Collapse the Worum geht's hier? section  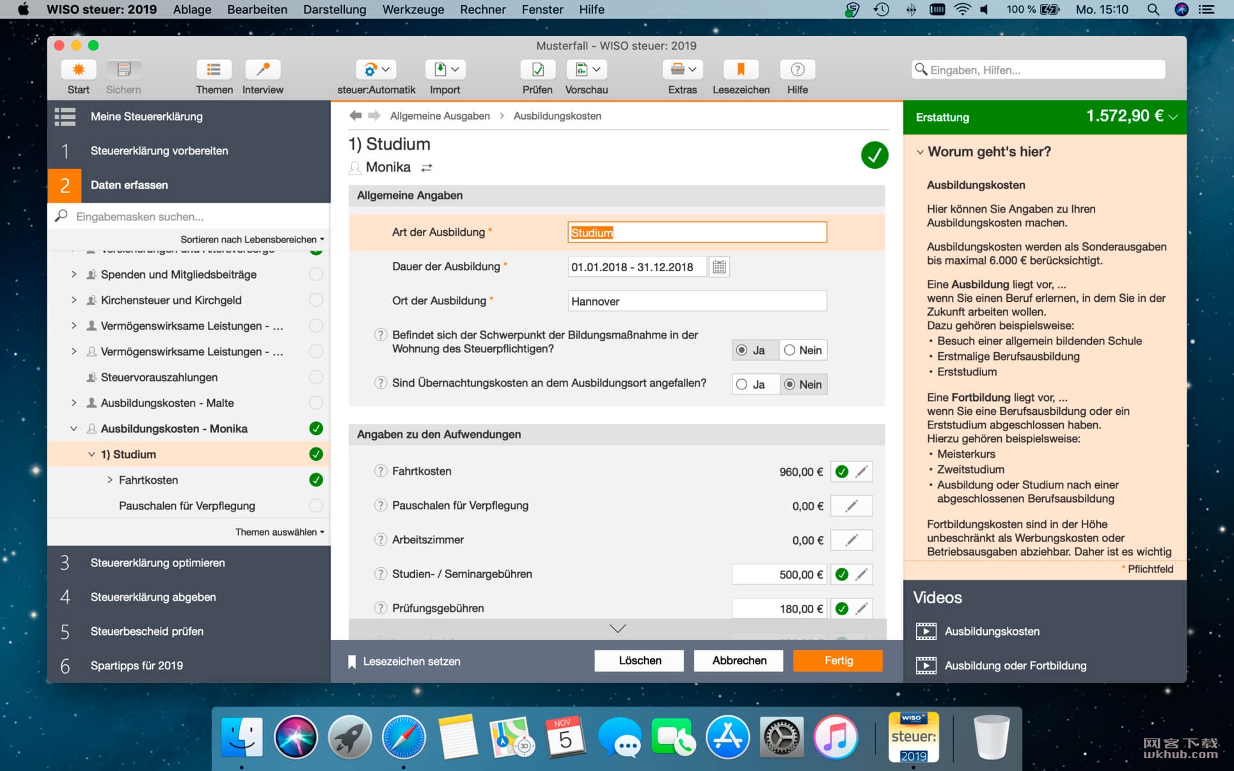920,152
